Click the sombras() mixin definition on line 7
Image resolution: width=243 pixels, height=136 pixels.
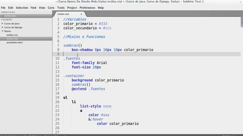point(73,45)
